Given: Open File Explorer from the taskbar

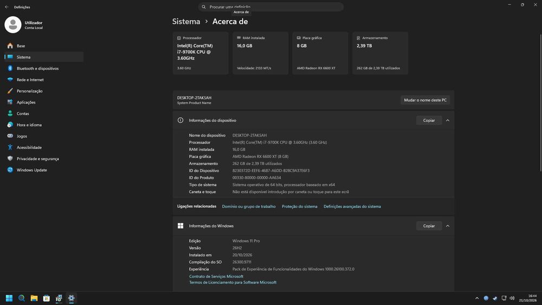Looking at the screenshot, I should (x=34, y=298).
